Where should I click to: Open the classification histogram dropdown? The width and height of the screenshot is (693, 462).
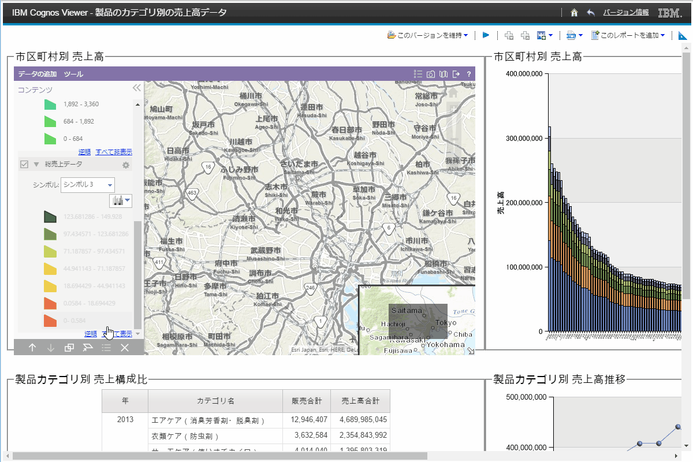[121, 200]
